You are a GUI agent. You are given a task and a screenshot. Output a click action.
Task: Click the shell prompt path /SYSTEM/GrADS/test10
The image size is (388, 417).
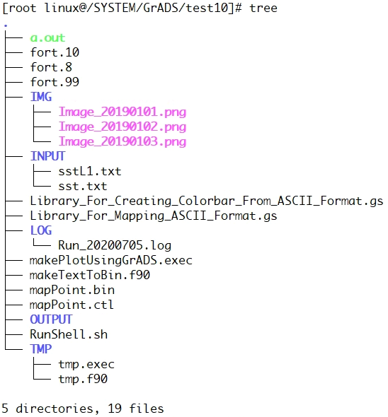(x=157, y=8)
